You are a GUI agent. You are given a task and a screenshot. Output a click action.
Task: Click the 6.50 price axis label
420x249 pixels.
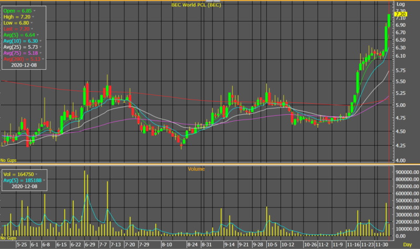pyautogui.click(x=401, y=40)
